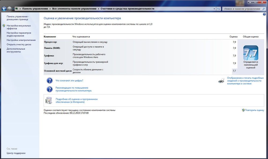
Task: Open 'Центр поддержки' link
Action: (16, 153)
